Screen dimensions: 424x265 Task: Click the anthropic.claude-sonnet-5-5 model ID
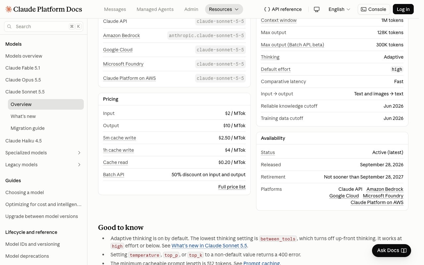pyautogui.click(x=206, y=35)
